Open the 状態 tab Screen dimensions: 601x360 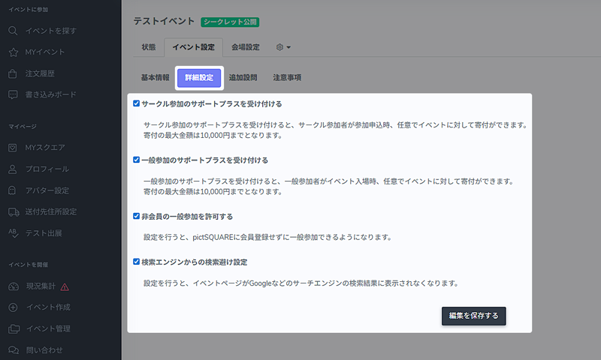(x=149, y=47)
